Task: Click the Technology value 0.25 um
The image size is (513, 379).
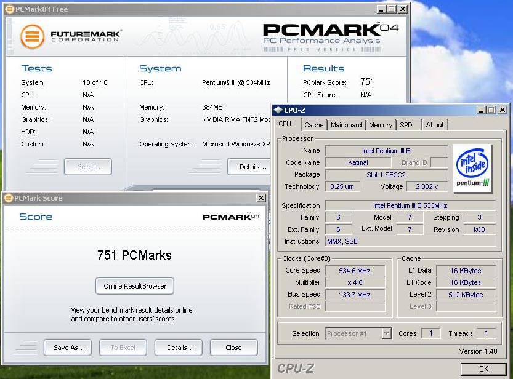Action: [342, 186]
